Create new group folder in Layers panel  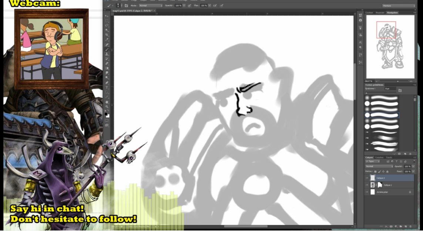tap(400, 226)
